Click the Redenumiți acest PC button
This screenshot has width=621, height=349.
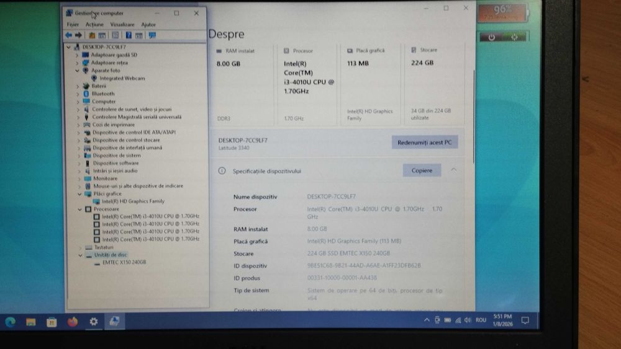coord(425,143)
